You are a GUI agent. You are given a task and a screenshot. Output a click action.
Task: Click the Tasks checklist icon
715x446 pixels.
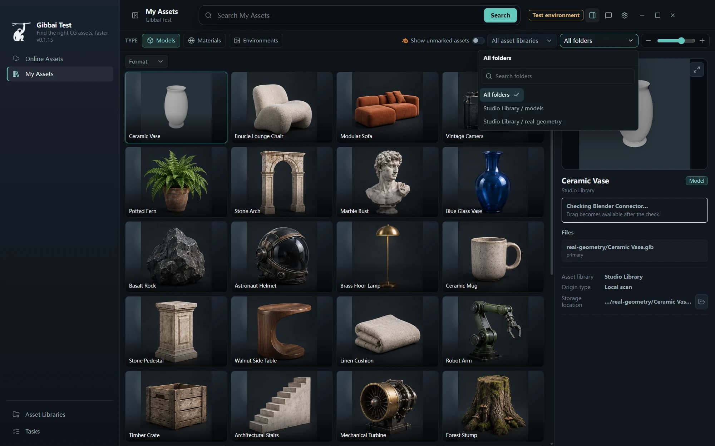pos(16,431)
